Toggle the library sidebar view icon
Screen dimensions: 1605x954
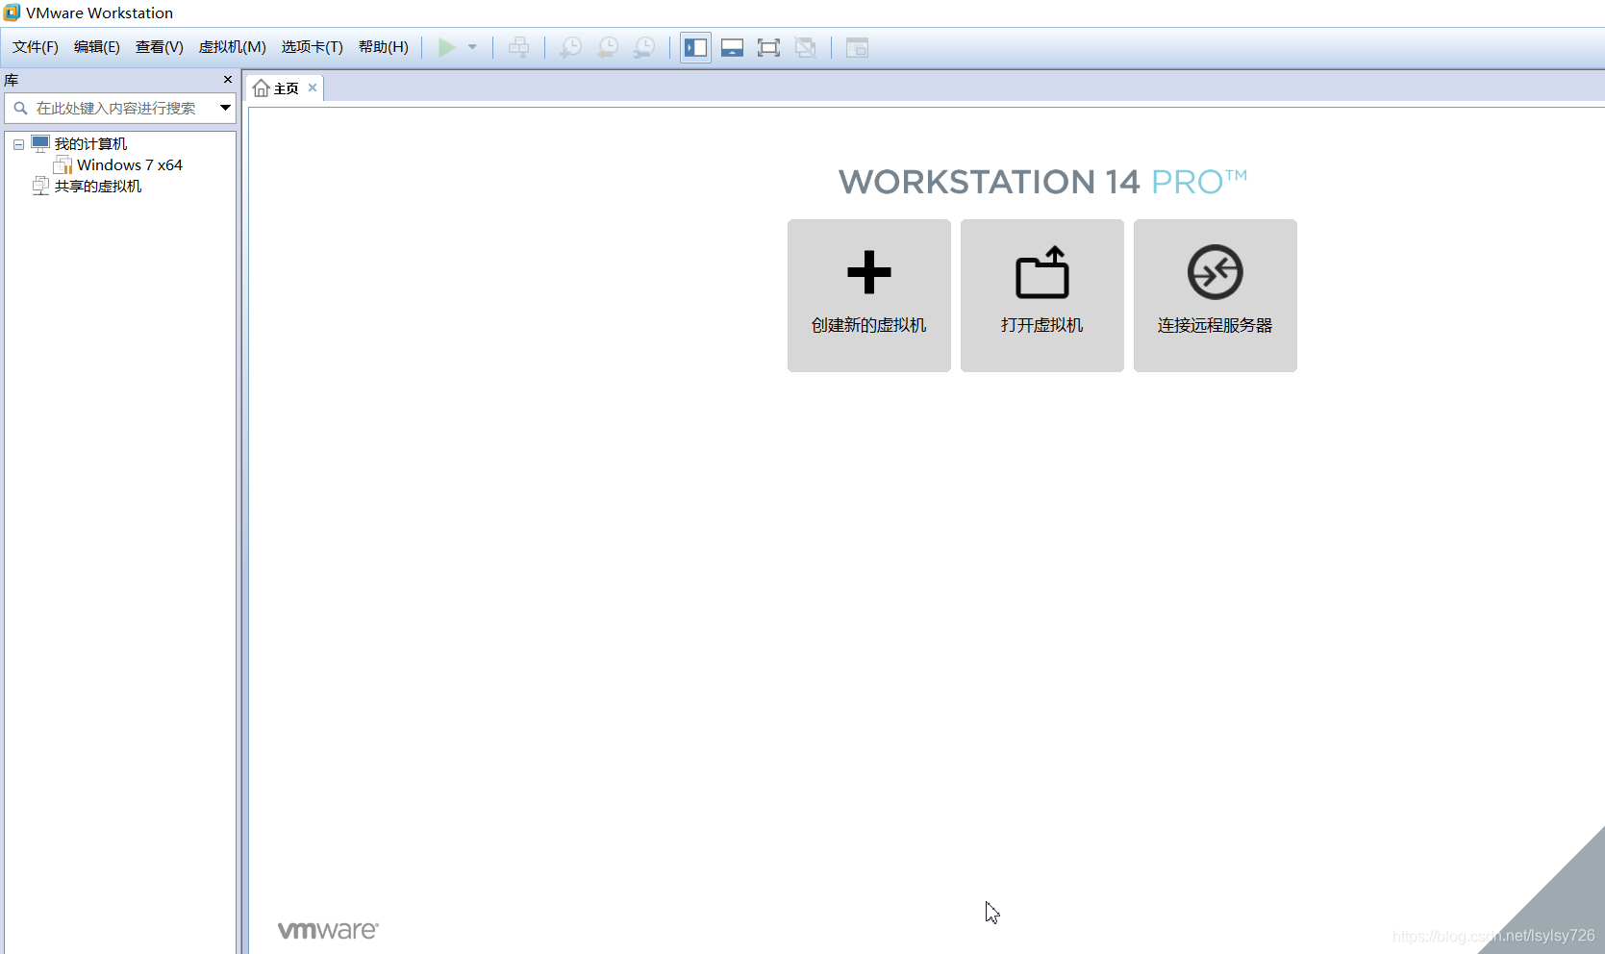coord(695,47)
